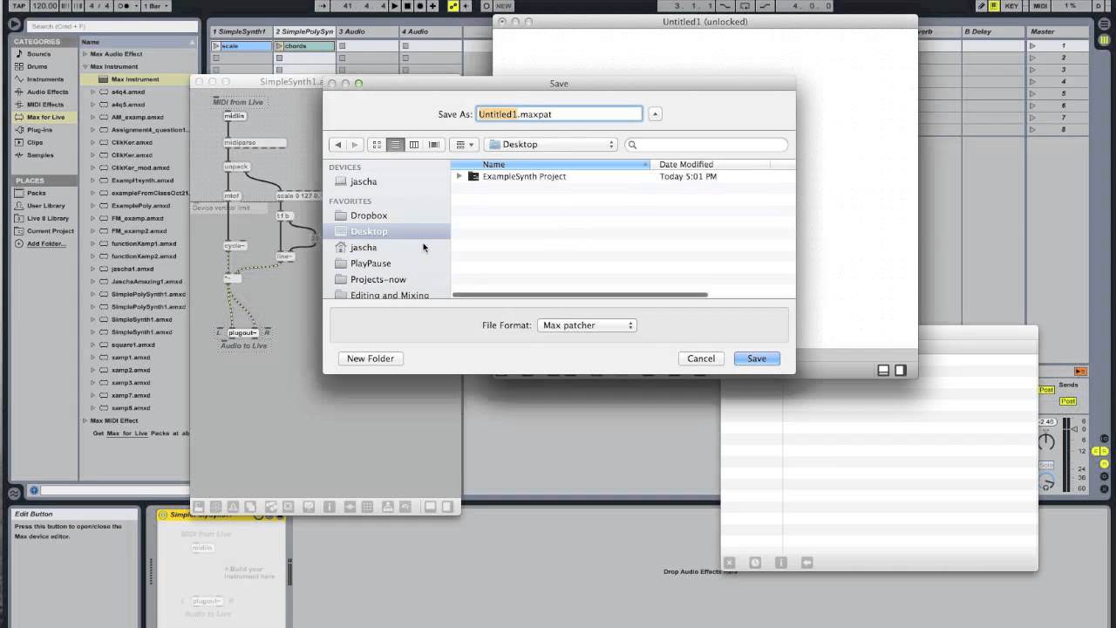
Task: Select the 3 Audio track header
Action: 367,31
